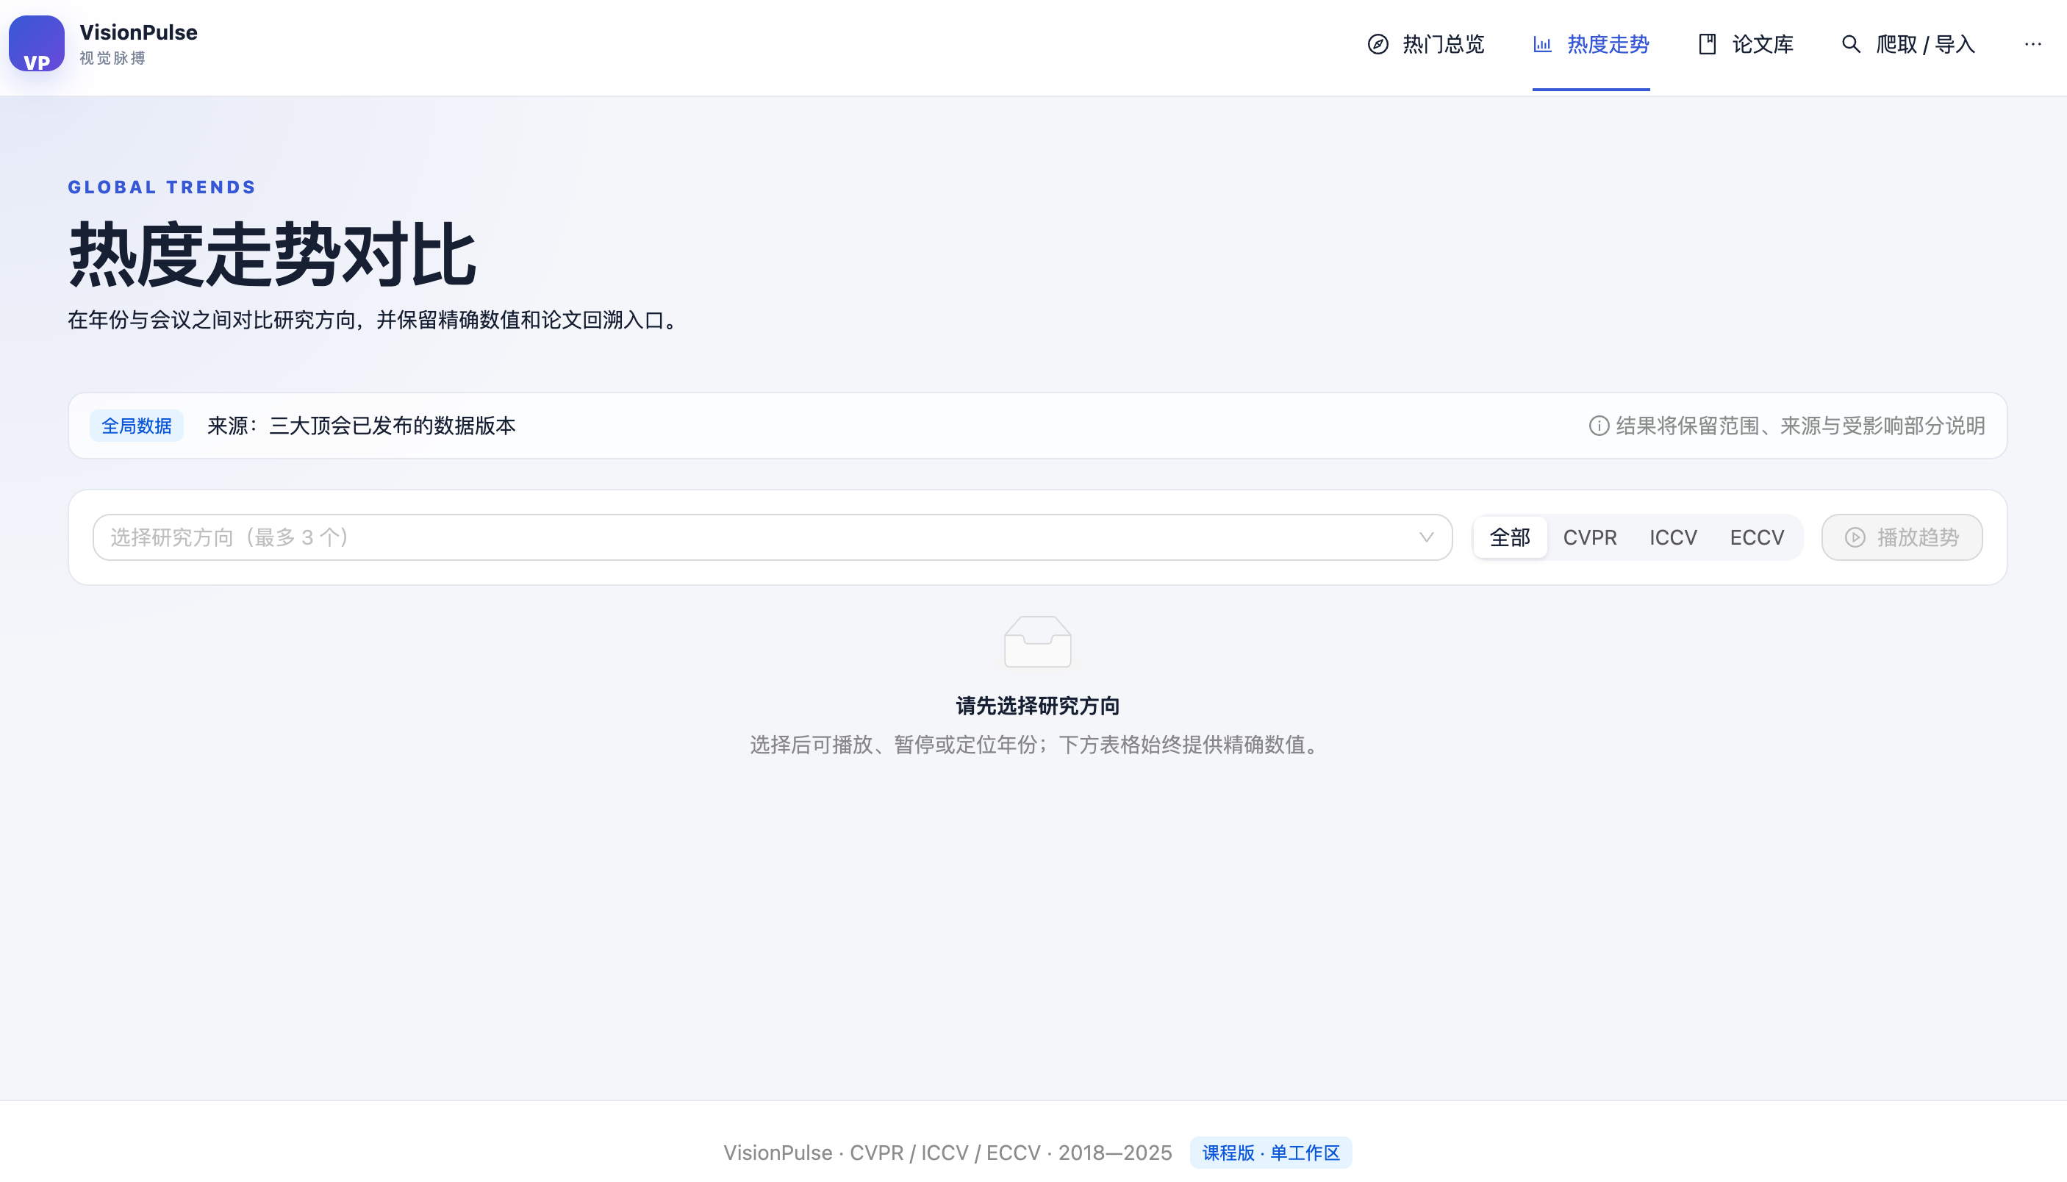
Task: Click the info icon next to 结果将保留范围
Action: coord(1598,426)
